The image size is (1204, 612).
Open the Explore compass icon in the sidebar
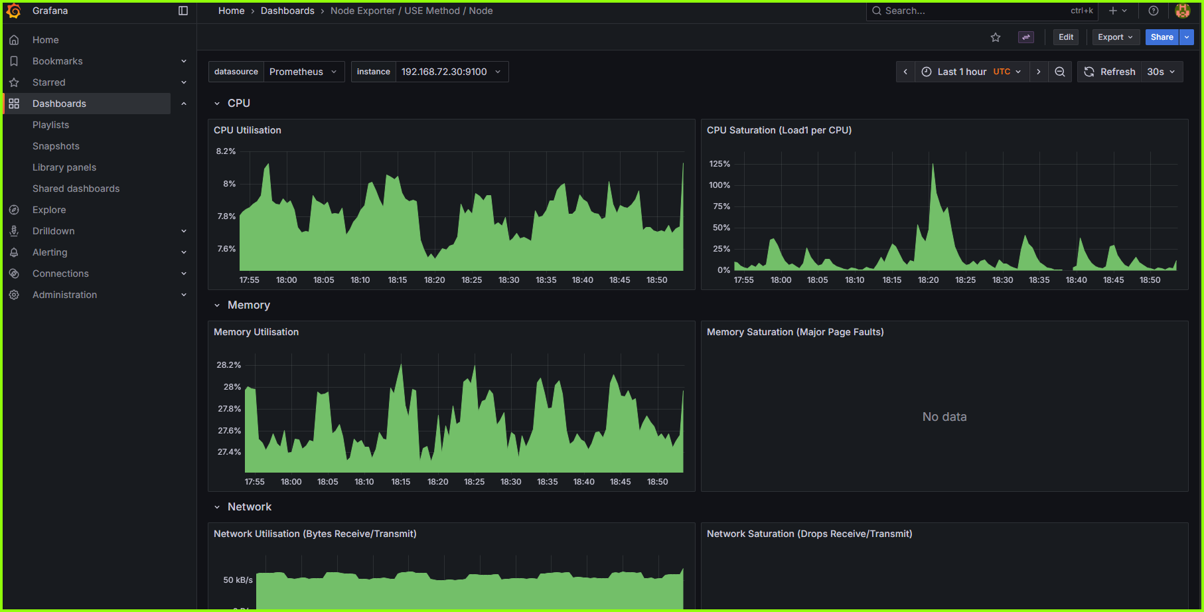coord(14,210)
